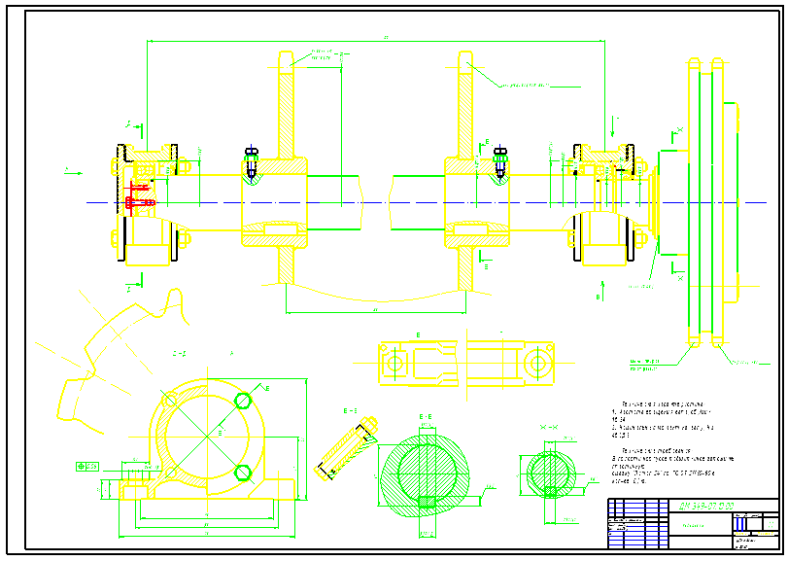Click the view arrow labelled B
Viewport: 788px width, 561px height.
tap(600, 292)
